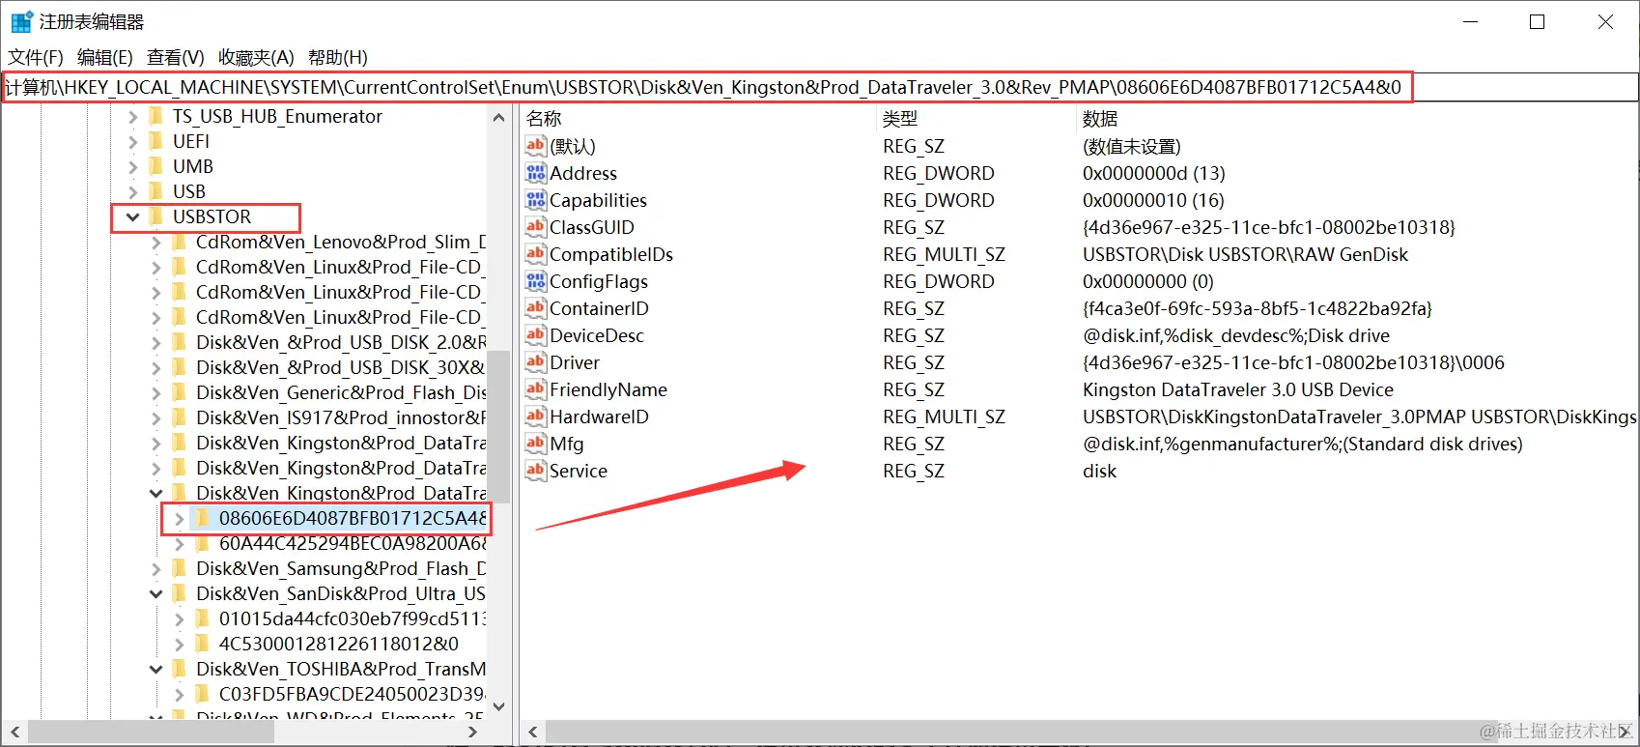The image size is (1640, 747).
Task: Click the ContainerID string icon
Action: 536,308
